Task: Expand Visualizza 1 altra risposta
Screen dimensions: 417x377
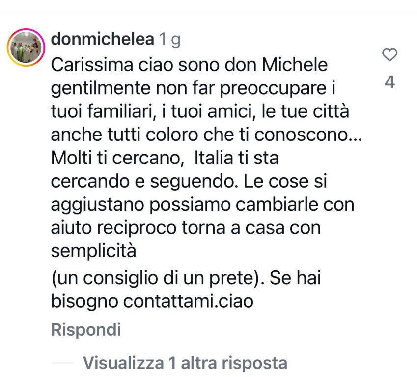Action: point(185,363)
